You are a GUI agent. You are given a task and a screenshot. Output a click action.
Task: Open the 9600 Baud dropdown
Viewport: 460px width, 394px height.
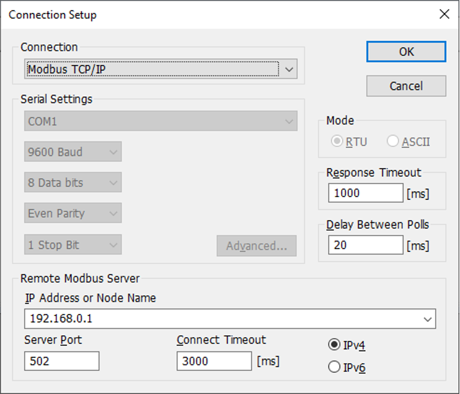point(73,152)
